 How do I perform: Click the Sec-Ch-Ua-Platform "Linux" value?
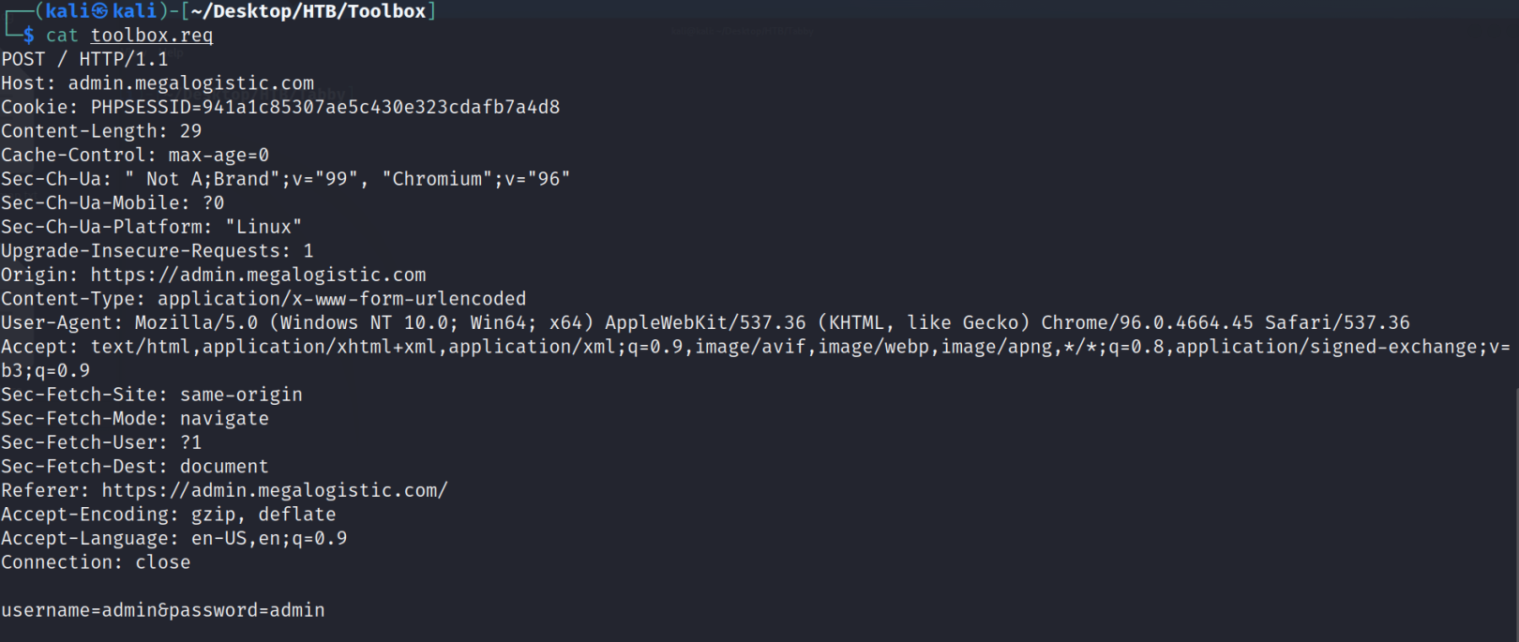[x=263, y=227]
